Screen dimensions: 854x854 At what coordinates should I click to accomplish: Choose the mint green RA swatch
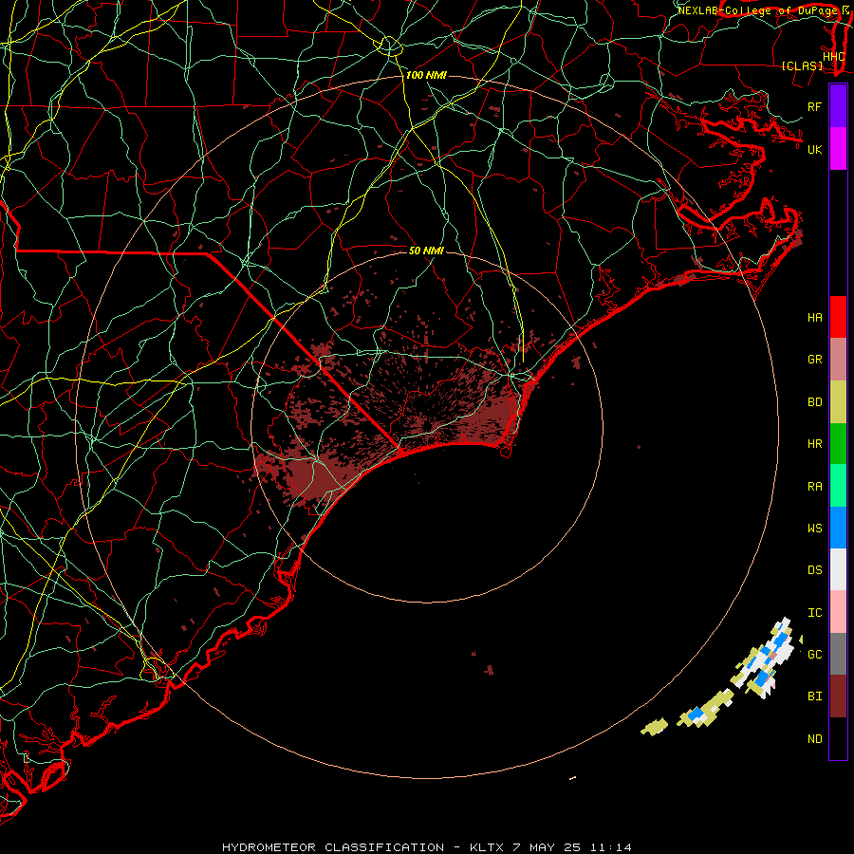click(838, 486)
